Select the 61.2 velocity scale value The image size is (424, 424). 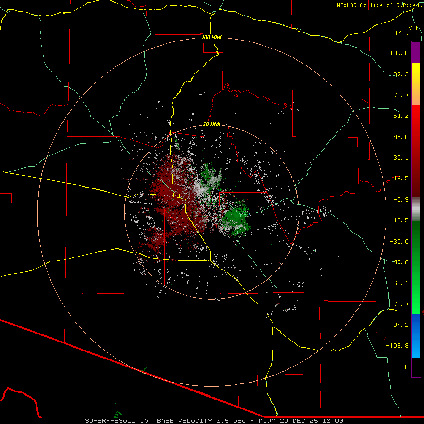click(401, 116)
